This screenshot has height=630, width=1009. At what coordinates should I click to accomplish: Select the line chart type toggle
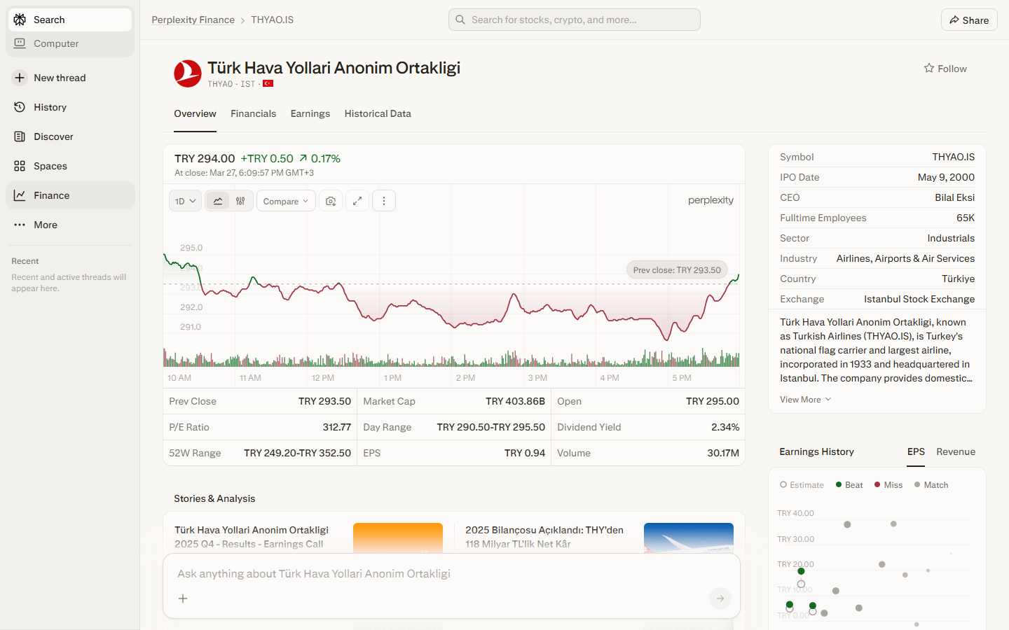[218, 201]
